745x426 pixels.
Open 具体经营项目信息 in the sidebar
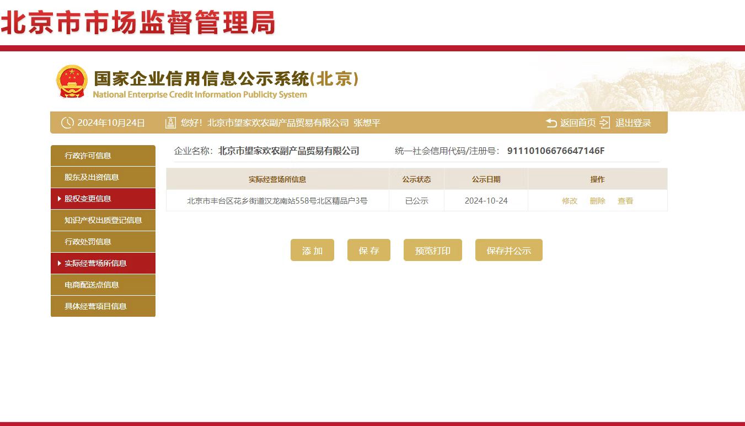coord(103,306)
